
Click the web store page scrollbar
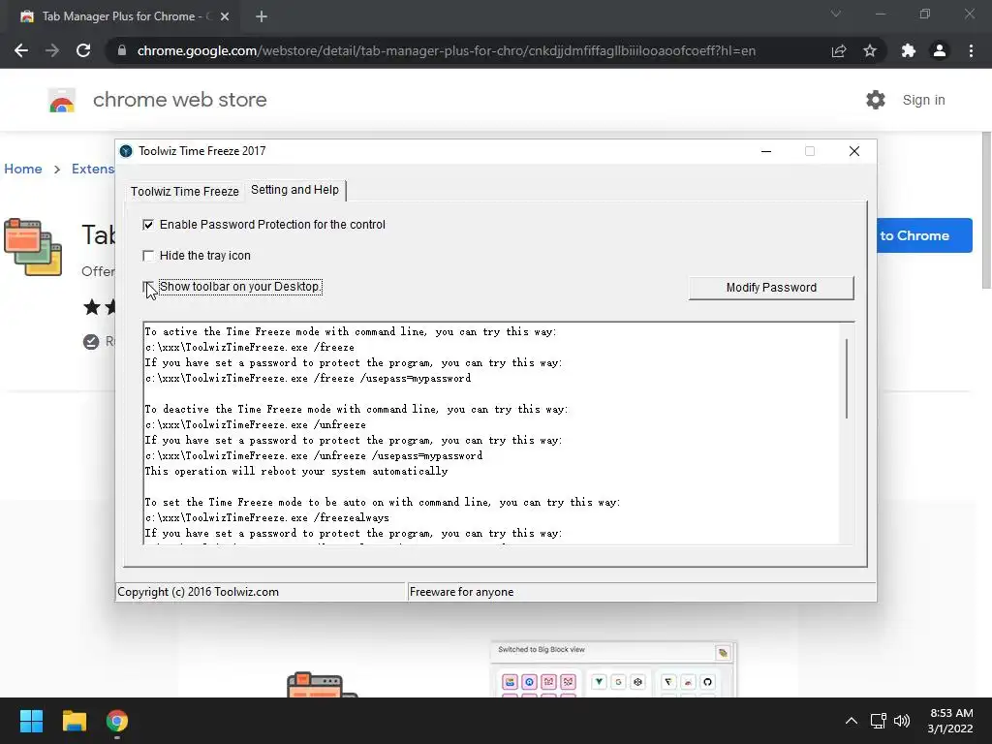[986, 210]
